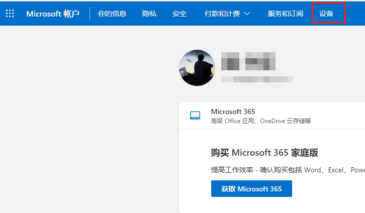The image size is (365, 213).
Task: Click the blue header bar's vertical divider
Action: [x=89, y=14]
